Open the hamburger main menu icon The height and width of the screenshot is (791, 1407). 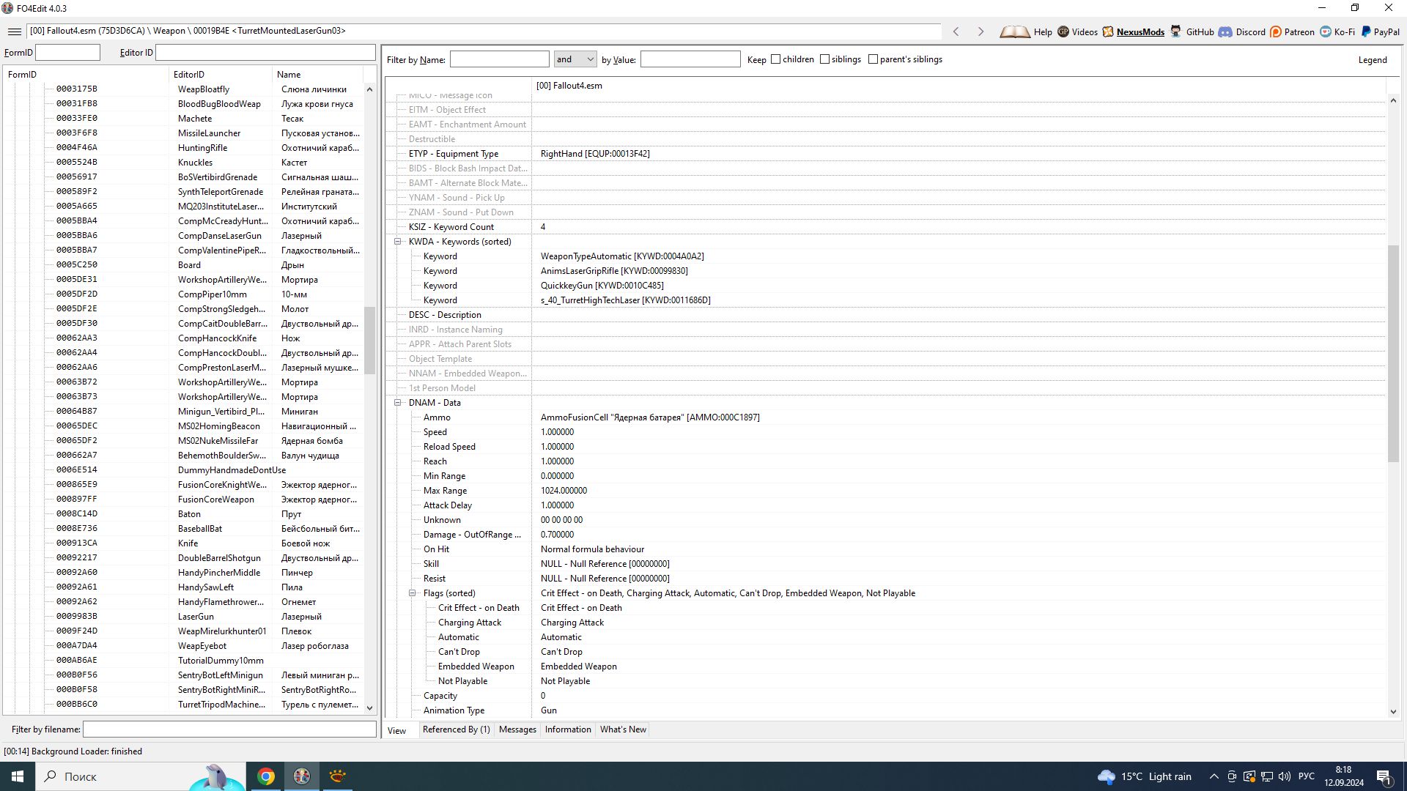14,31
